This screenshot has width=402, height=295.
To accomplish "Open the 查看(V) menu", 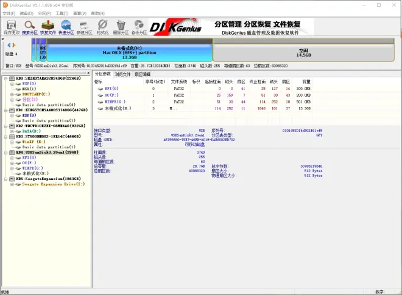I will (80, 13).
